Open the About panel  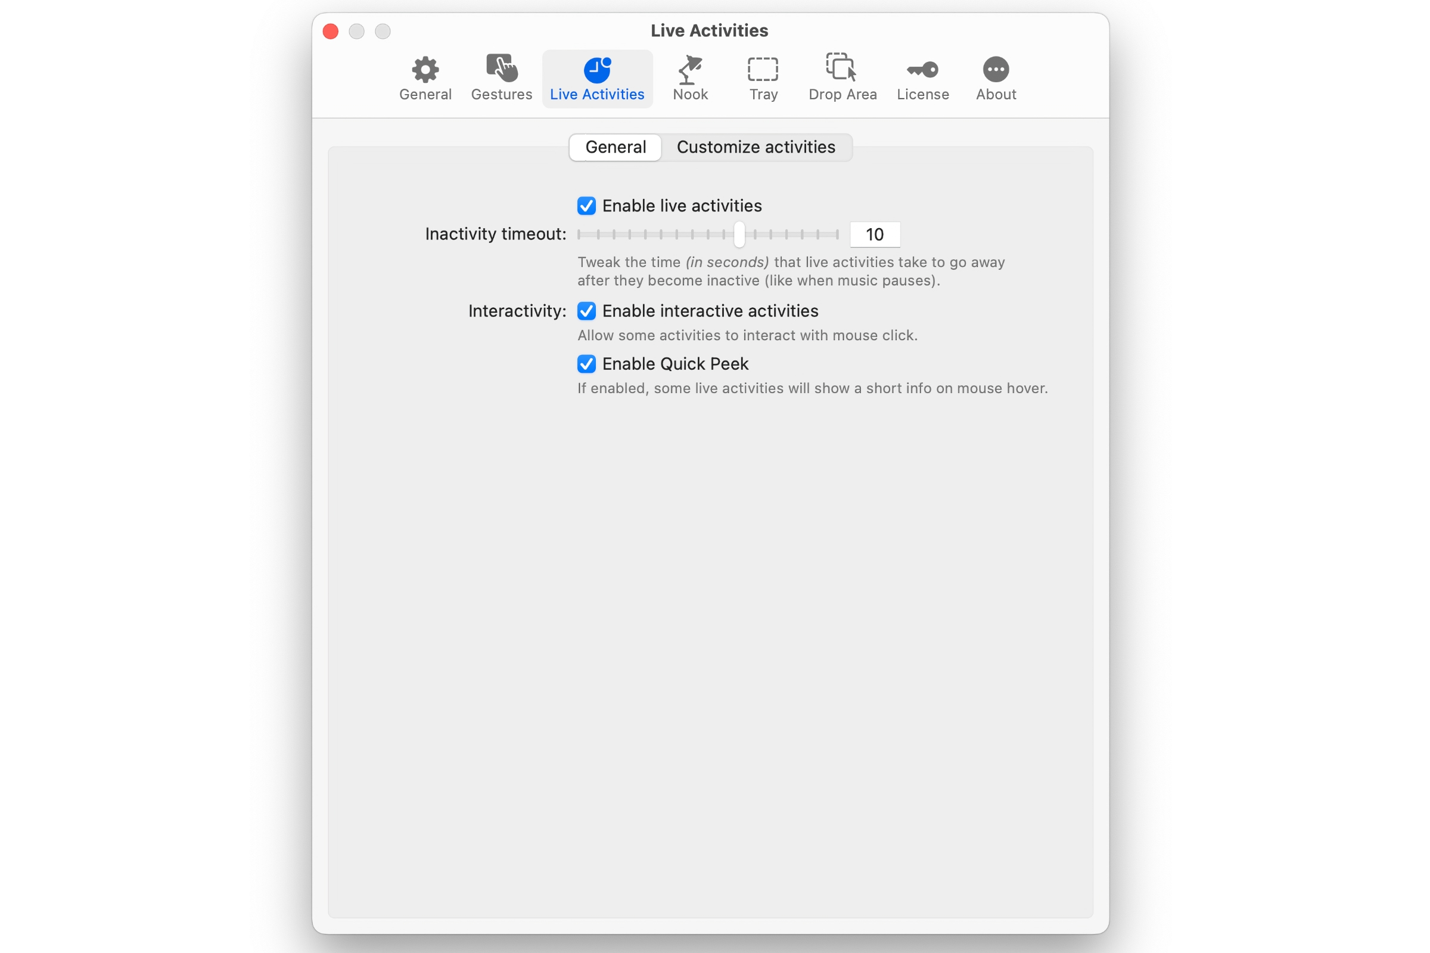coord(995,78)
